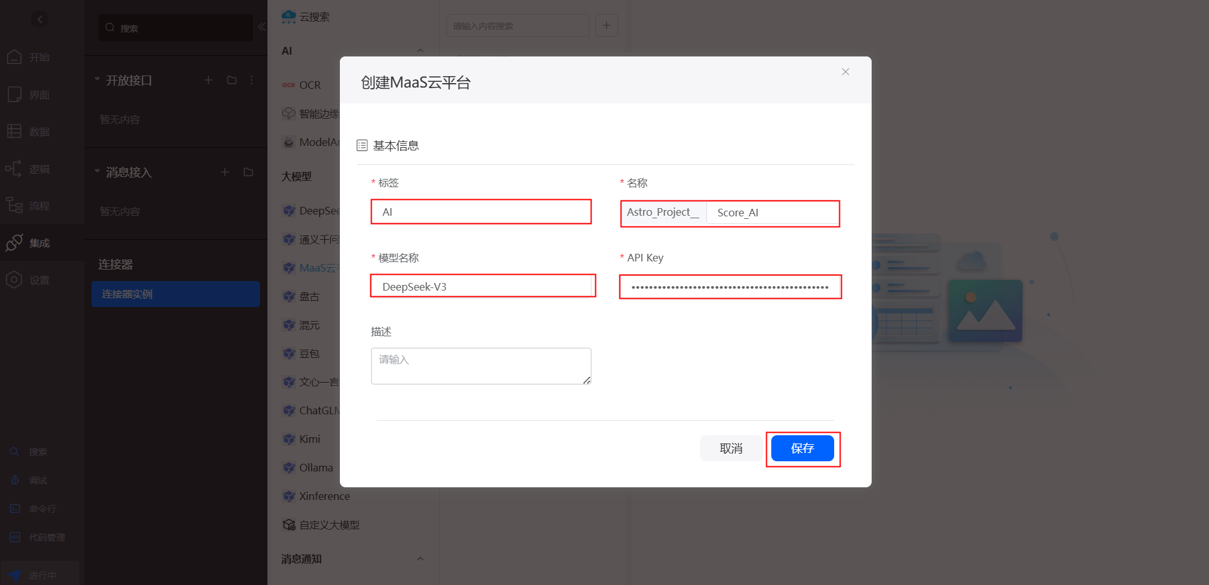This screenshot has height=585, width=1209.
Task: Open the 界面 section in sidebar
Action: coord(29,95)
